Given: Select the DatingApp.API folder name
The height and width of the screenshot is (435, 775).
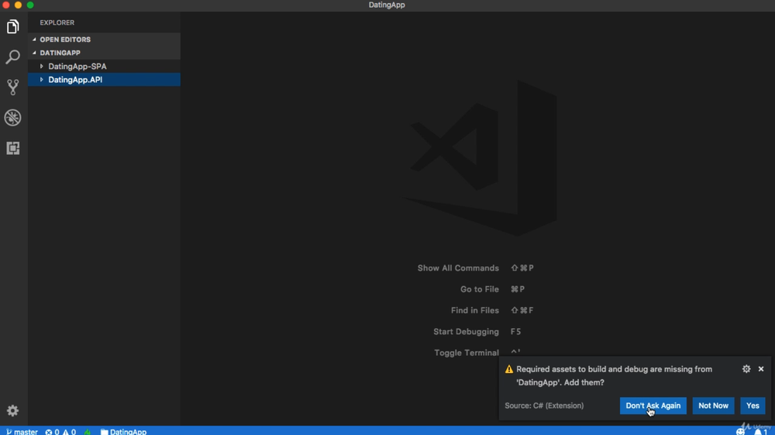Looking at the screenshot, I should click(75, 80).
